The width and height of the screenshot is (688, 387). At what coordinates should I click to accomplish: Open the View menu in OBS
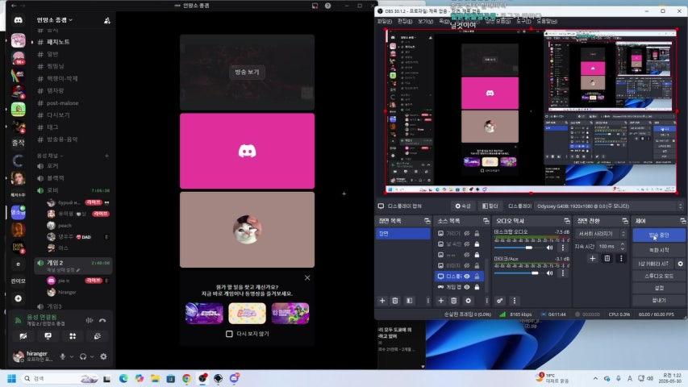click(x=425, y=21)
